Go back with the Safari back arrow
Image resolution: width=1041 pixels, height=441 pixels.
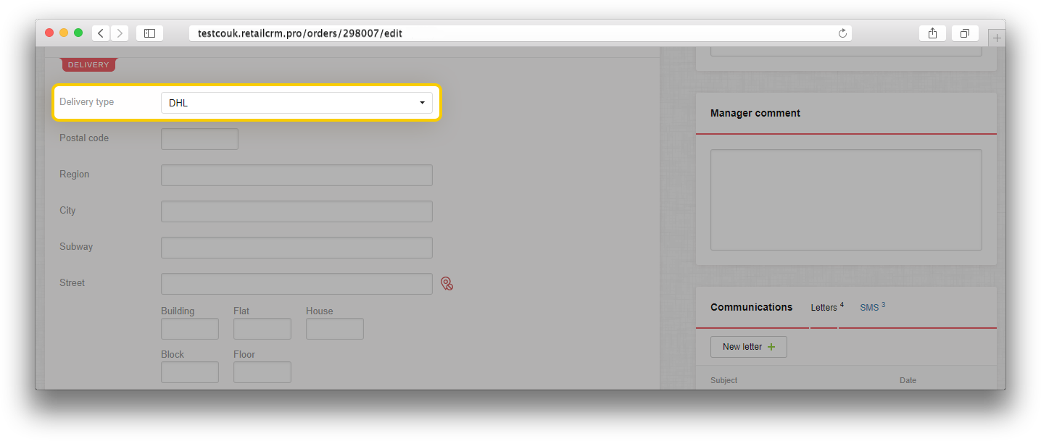tap(101, 33)
